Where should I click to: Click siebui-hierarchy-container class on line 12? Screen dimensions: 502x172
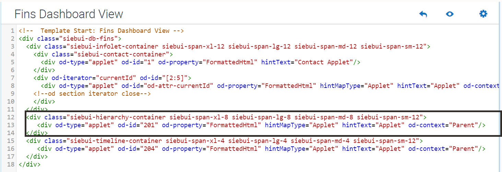(x=118, y=117)
